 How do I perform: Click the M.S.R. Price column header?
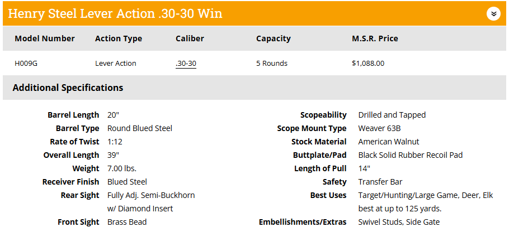(x=375, y=38)
